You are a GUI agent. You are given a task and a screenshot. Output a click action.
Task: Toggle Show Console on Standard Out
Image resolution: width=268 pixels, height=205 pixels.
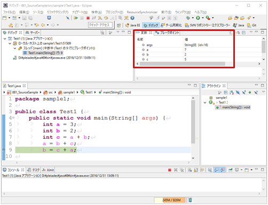click(216, 170)
